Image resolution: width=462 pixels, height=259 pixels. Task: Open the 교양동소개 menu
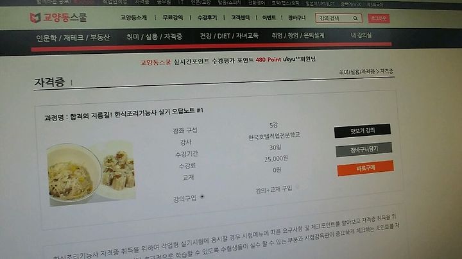tap(133, 18)
